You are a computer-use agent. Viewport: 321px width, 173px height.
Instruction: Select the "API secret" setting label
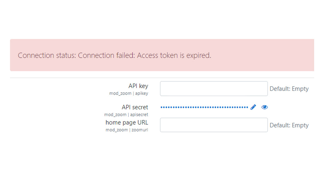[135, 107]
